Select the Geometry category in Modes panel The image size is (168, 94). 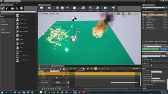tap(3, 27)
